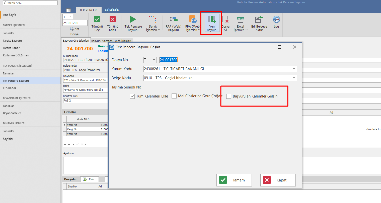Click the search magnifier in Menü Ara box

(x=5, y=3)
